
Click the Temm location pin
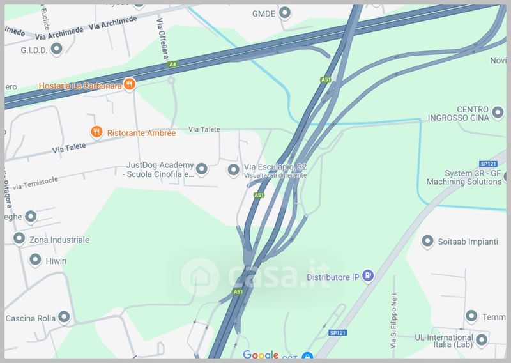471,316
